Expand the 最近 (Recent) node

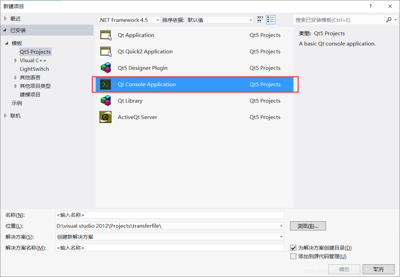(5, 18)
